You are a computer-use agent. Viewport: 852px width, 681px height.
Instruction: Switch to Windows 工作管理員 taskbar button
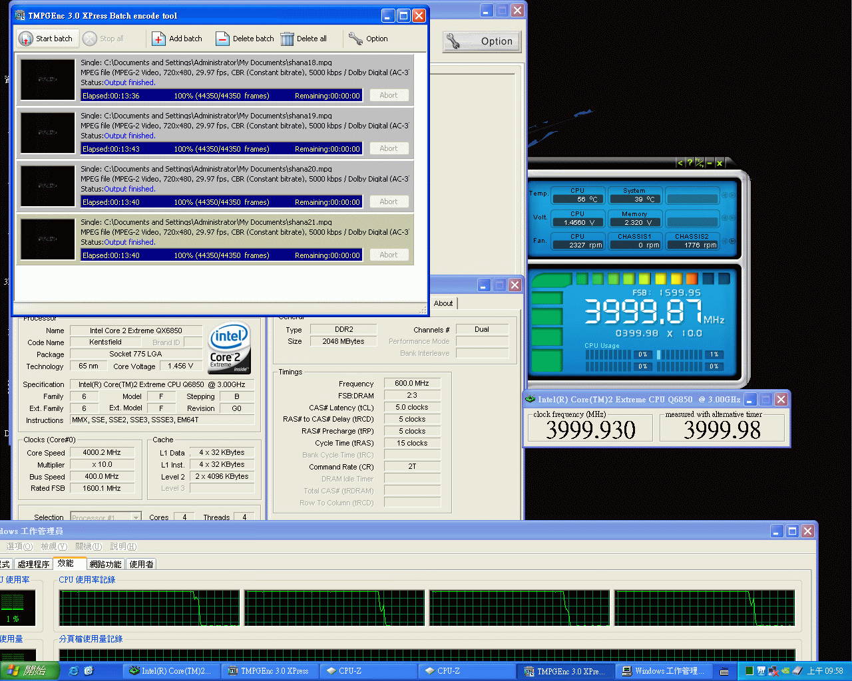pos(664,671)
